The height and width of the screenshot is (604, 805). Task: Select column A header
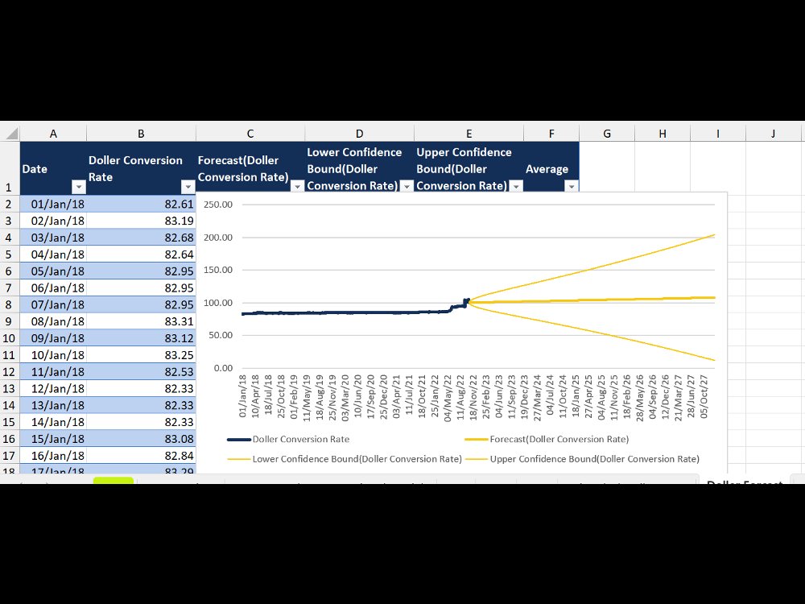click(x=53, y=134)
